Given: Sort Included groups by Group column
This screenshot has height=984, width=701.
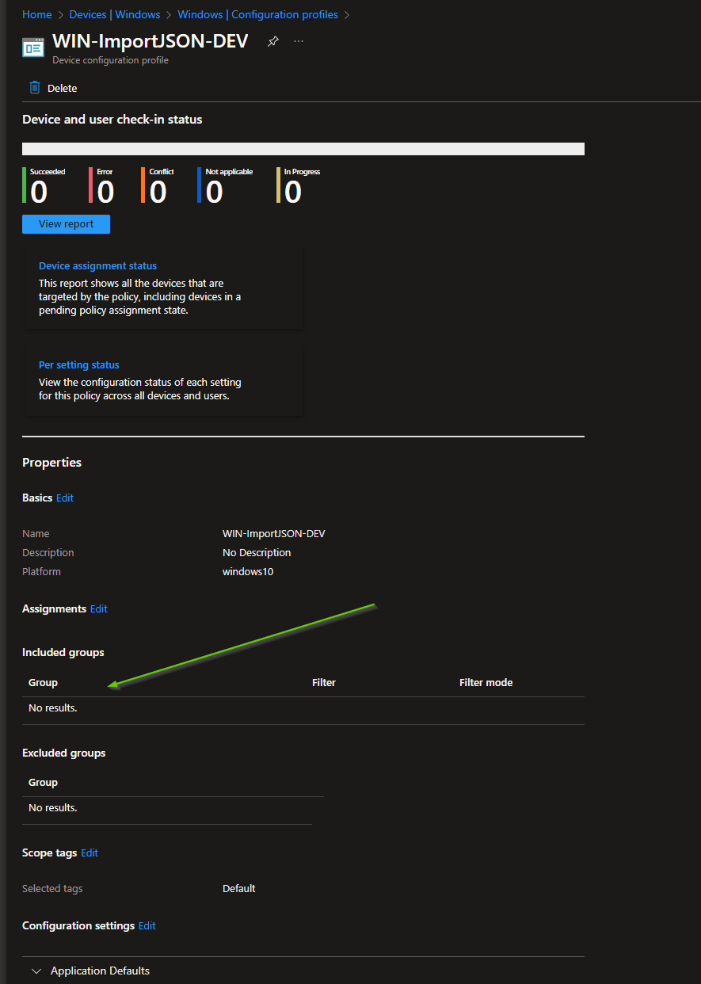Looking at the screenshot, I should pos(43,683).
